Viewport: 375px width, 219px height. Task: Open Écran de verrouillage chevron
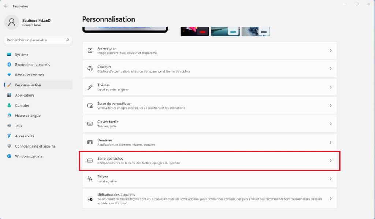(330, 105)
